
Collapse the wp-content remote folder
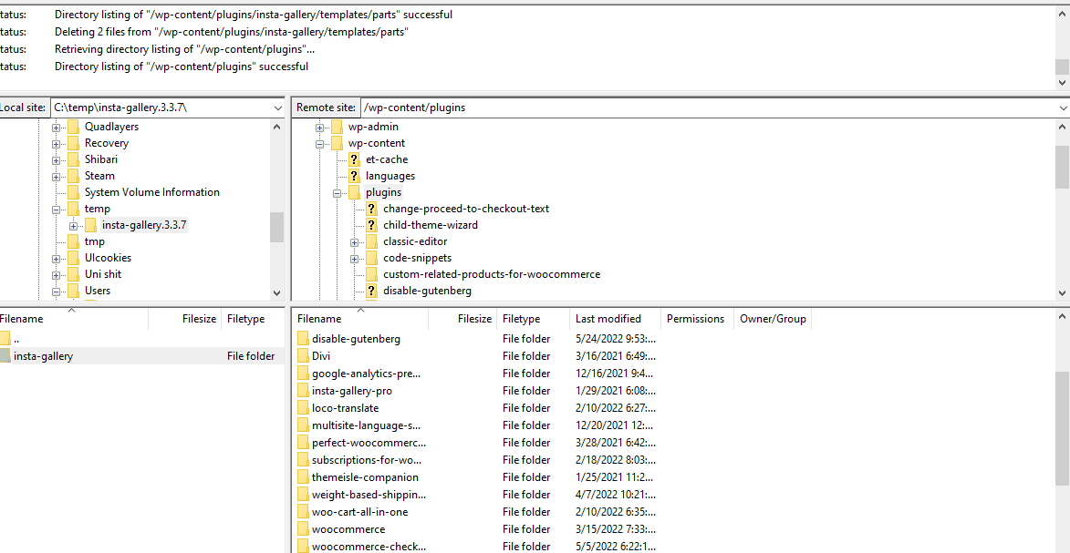click(x=319, y=143)
